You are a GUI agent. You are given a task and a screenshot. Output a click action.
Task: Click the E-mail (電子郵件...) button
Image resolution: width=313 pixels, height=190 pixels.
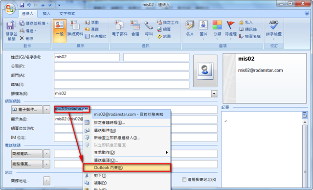click(27, 110)
